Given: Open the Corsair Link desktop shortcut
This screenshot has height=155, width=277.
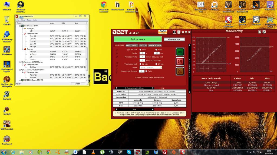Looking at the screenshot, I should click(x=256, y=21).
